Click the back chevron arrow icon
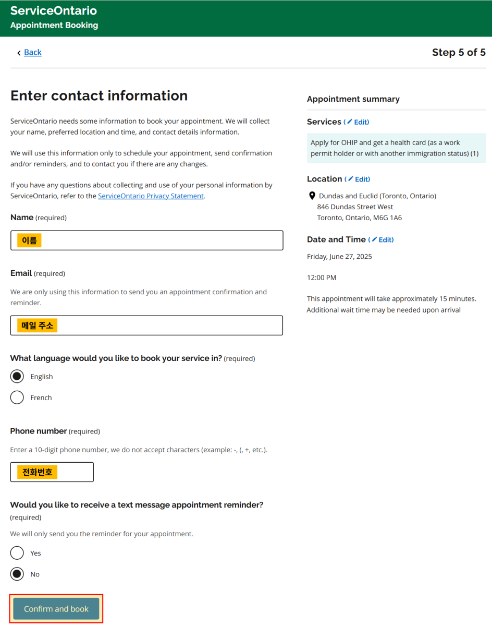 [19, 53]
